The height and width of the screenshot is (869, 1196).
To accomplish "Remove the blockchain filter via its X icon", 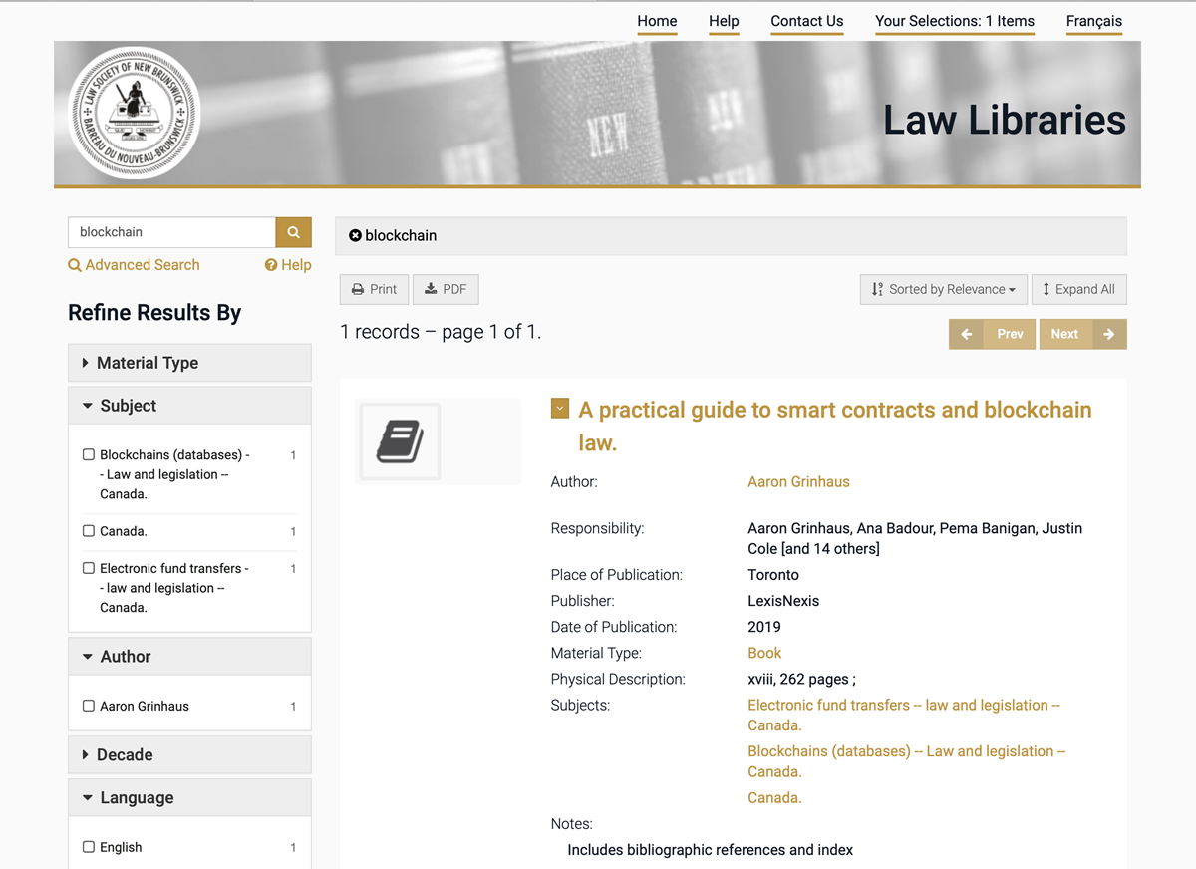I will tap(356, 235).
